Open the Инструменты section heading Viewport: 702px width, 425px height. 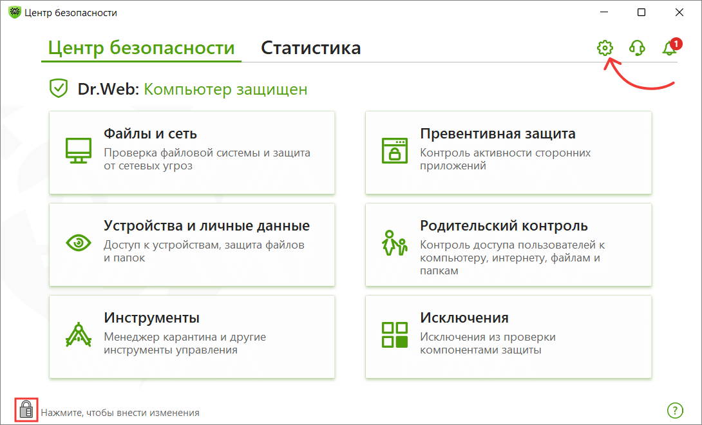pyautogui.click(x=151, y=317)
